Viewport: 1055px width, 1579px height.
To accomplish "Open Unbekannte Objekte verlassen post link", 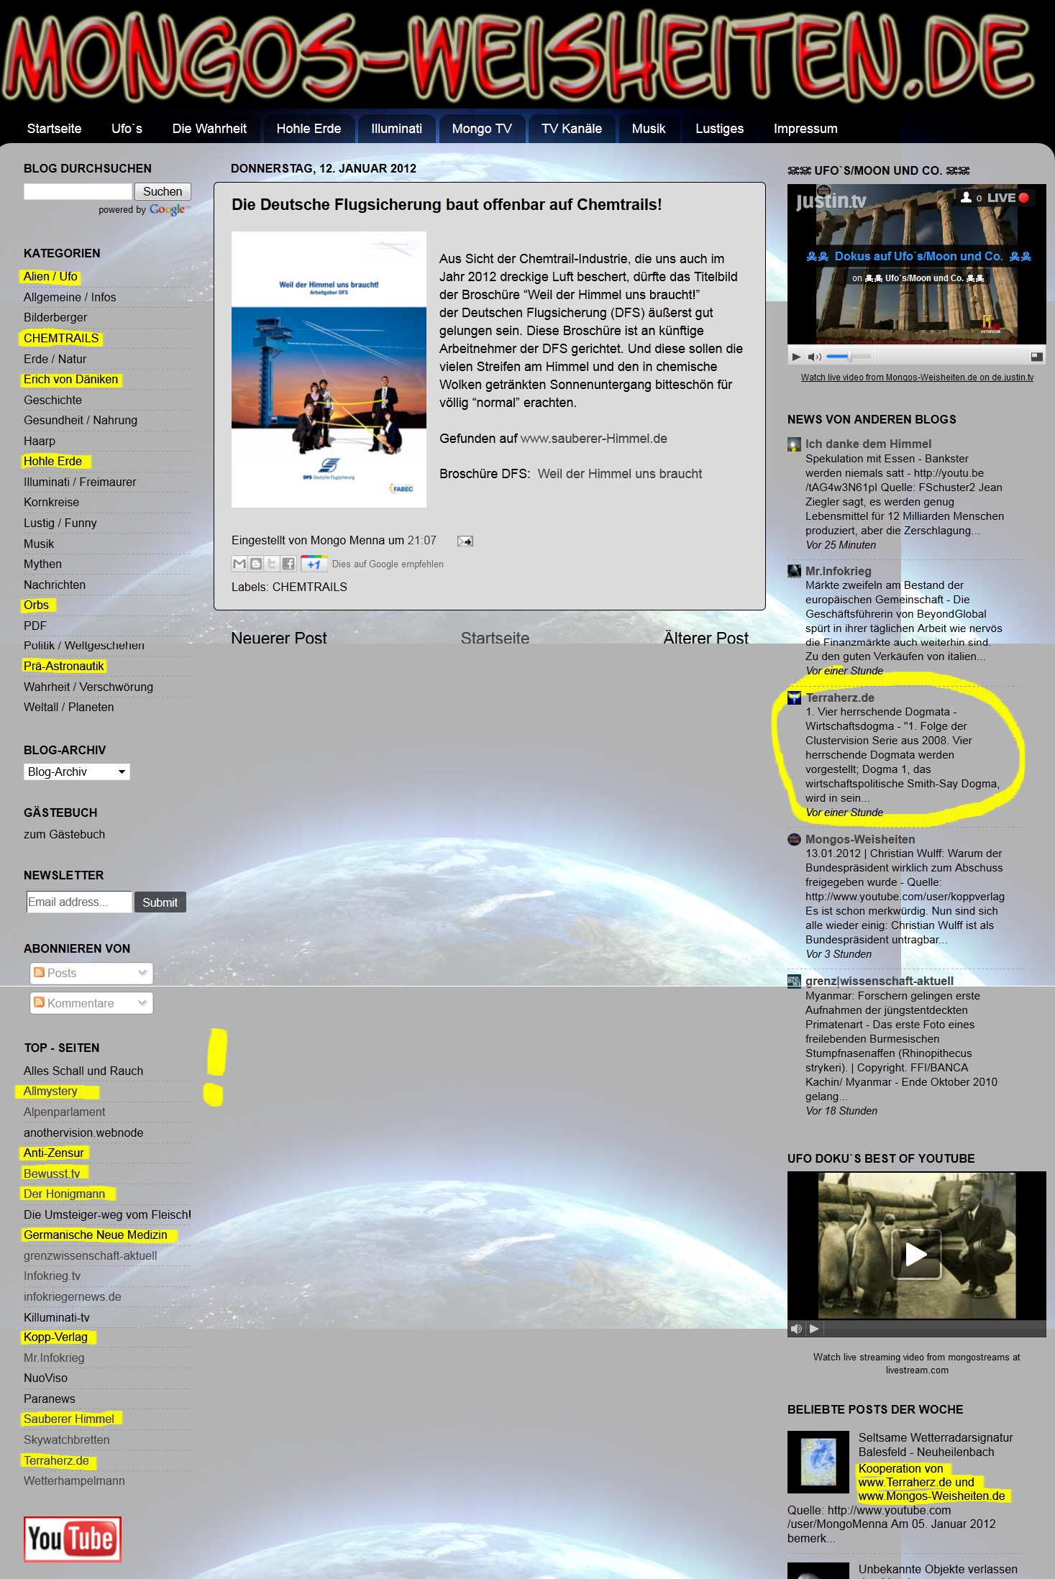I will (x=938, y=1569).
